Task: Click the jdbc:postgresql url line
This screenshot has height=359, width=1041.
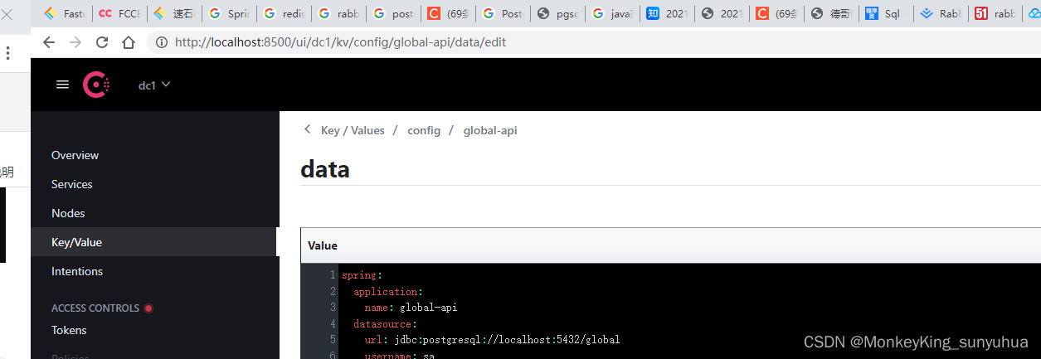Action: [x=492, y=340]
